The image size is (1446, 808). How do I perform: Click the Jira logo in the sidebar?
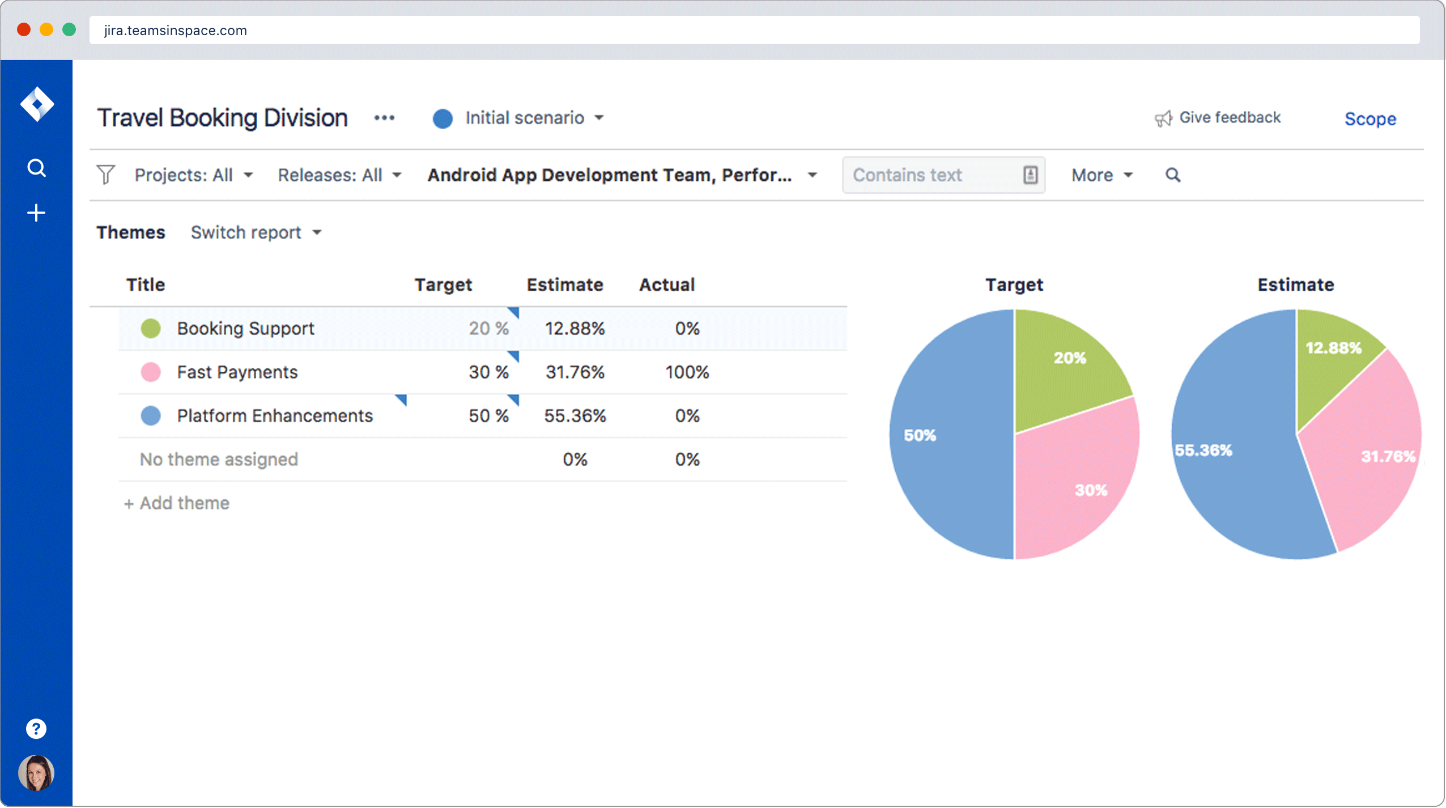pyautogui.click(x=36, y=104)
